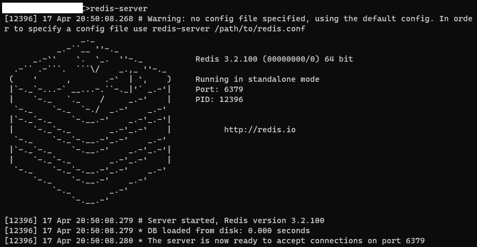Click the 'Port: 6379' line
The width and height of the screenshot is (477, 247).
point(219,89)
